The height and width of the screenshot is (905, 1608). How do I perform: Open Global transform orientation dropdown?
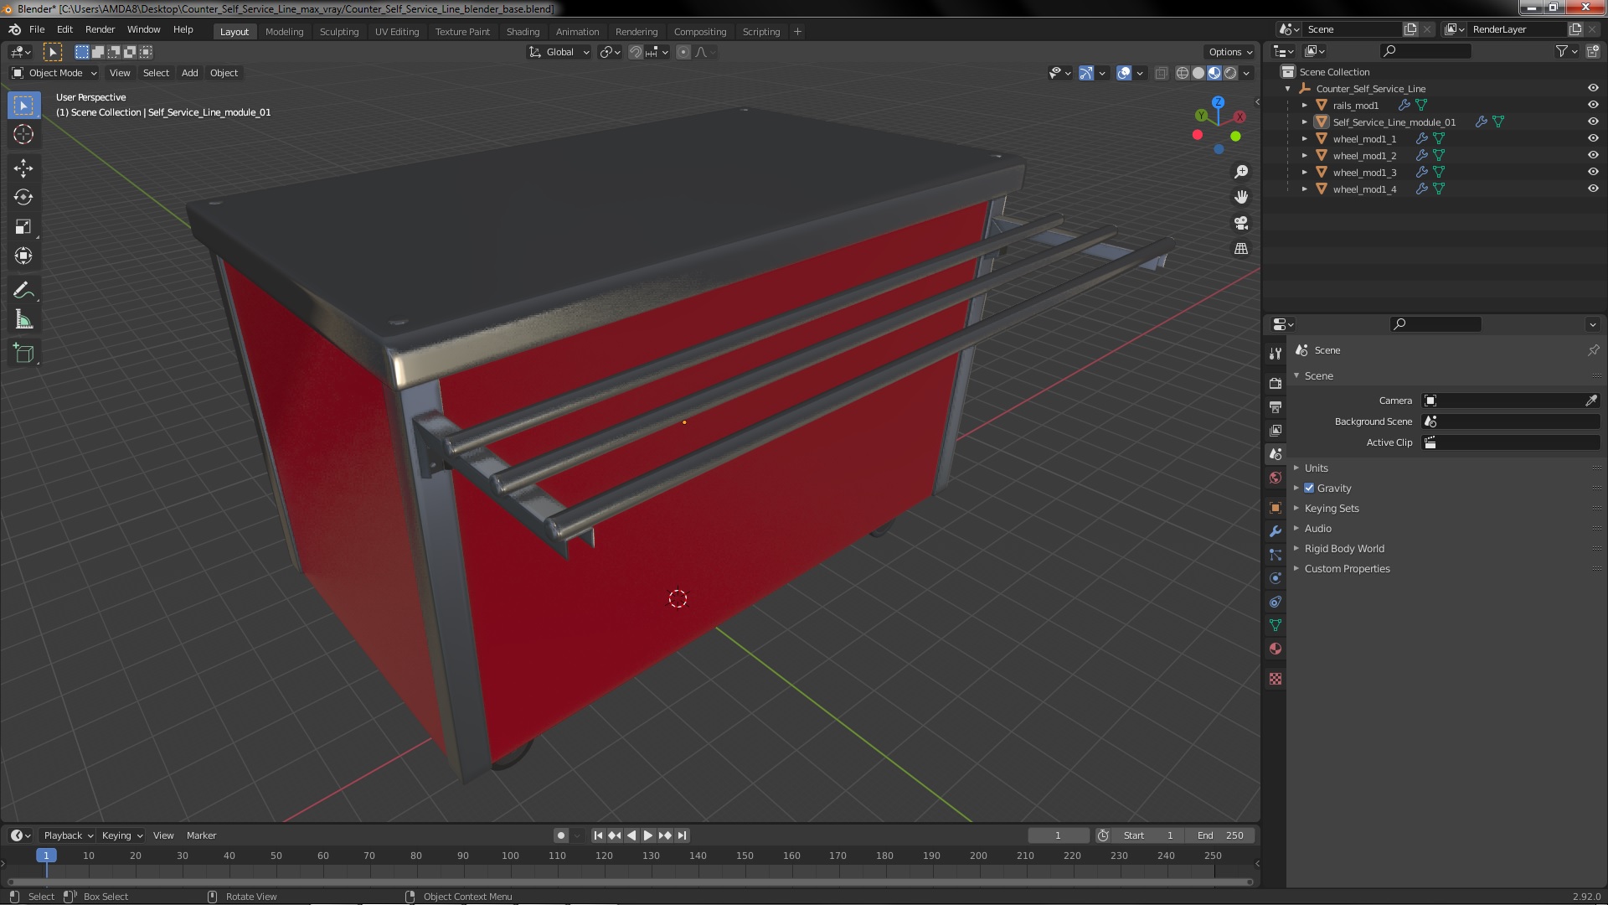coord(559,52)
